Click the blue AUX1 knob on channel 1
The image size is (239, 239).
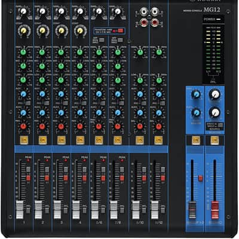coord(23,94)
